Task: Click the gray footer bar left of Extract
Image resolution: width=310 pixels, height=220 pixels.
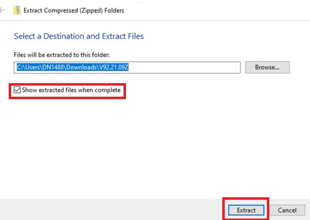Action: coord(111,210)
